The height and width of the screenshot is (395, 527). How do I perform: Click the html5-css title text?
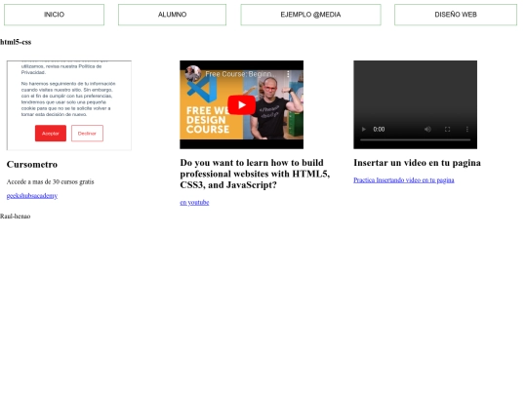click(16, 42)
